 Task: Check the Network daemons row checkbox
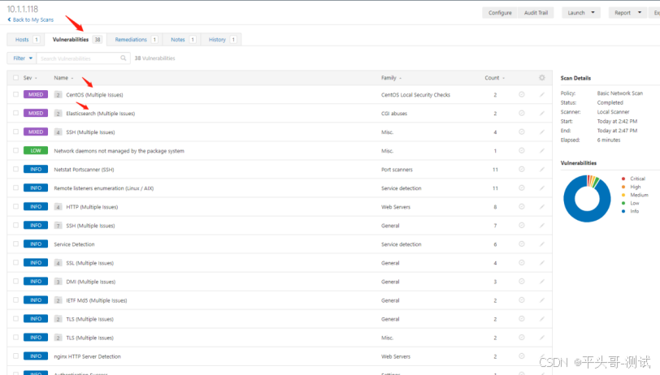coord(15,150)
